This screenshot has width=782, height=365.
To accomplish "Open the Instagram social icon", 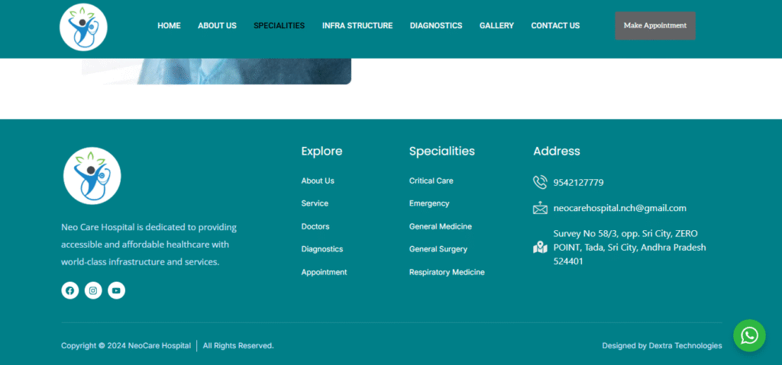I will 93,290.
